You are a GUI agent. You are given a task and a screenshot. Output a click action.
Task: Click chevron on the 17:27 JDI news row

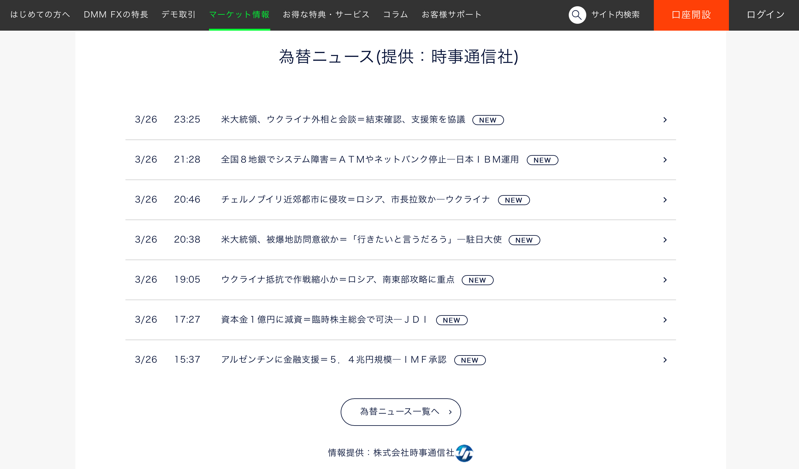[665, 320]
